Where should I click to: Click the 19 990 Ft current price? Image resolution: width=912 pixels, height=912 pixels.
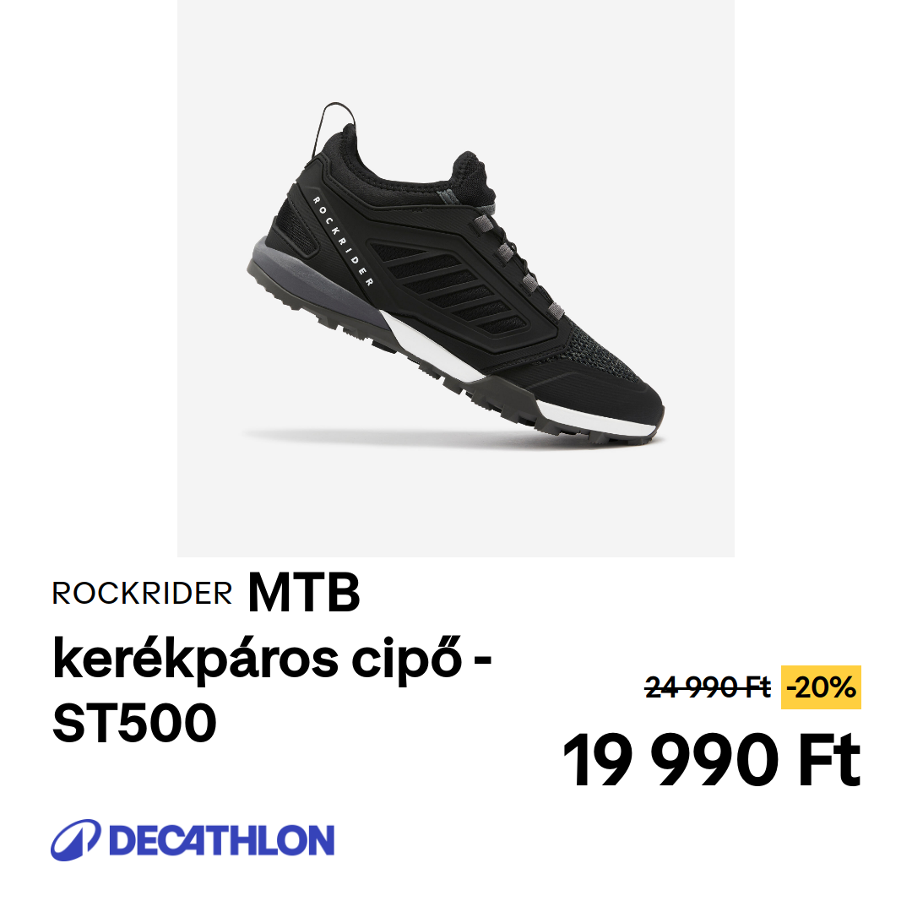tap(712, 759)
